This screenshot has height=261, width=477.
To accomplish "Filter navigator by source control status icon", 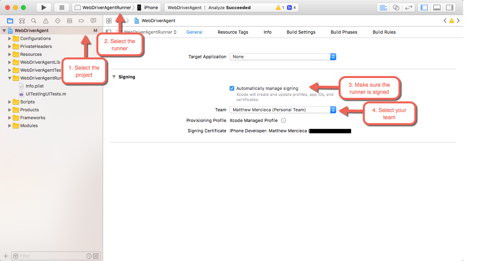I will (96, 256).
